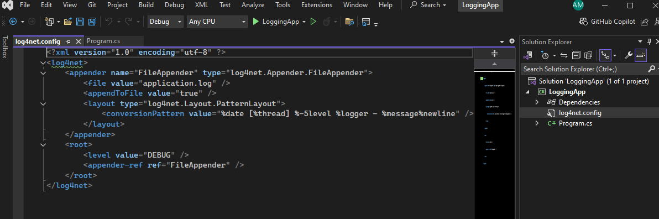Image resolution: width=659 pixels, height=219 pixels.
Task: Expand the Dependencies node
Action: click(x=537, y=102)
